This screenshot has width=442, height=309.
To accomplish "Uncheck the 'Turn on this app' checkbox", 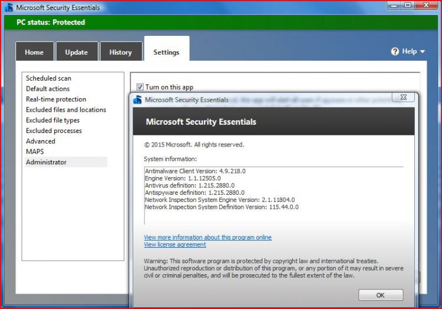I will coord(140,87).
